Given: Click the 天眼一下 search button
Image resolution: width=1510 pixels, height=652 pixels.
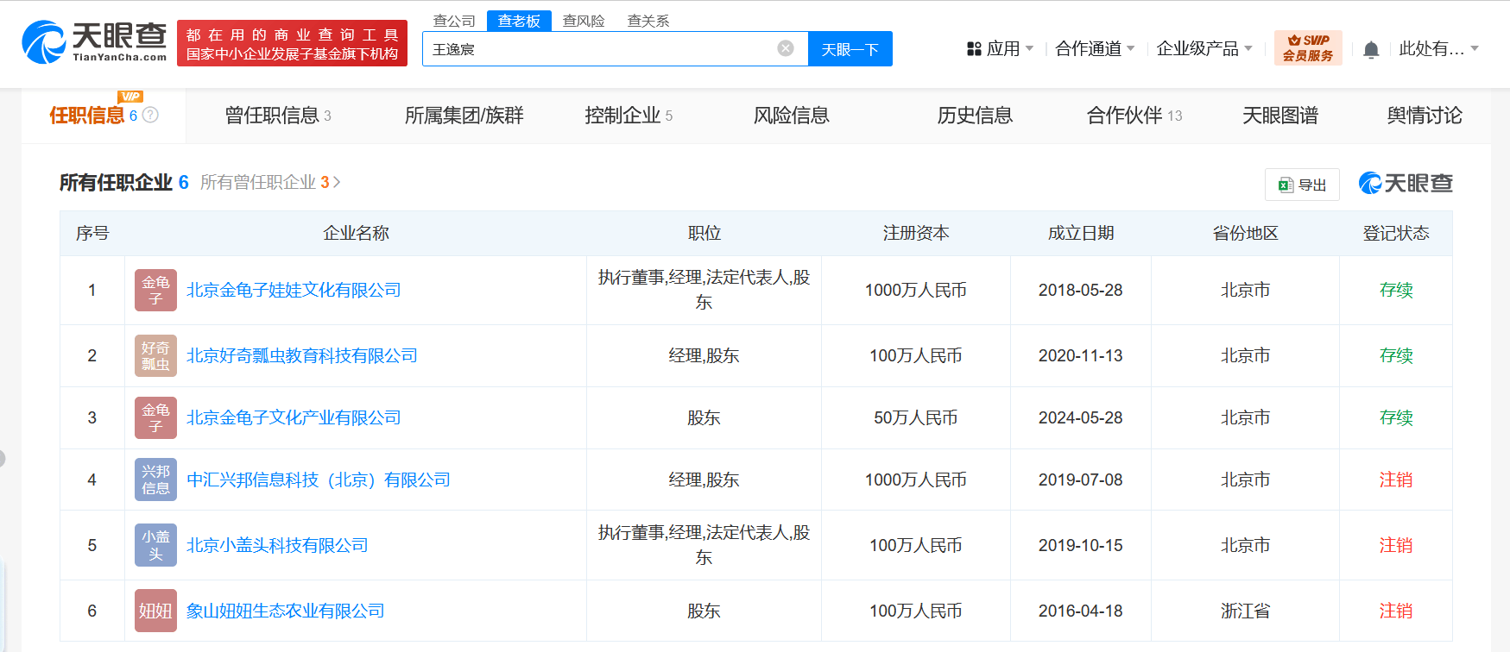Looking at the screenshot, I should (850, 49).
